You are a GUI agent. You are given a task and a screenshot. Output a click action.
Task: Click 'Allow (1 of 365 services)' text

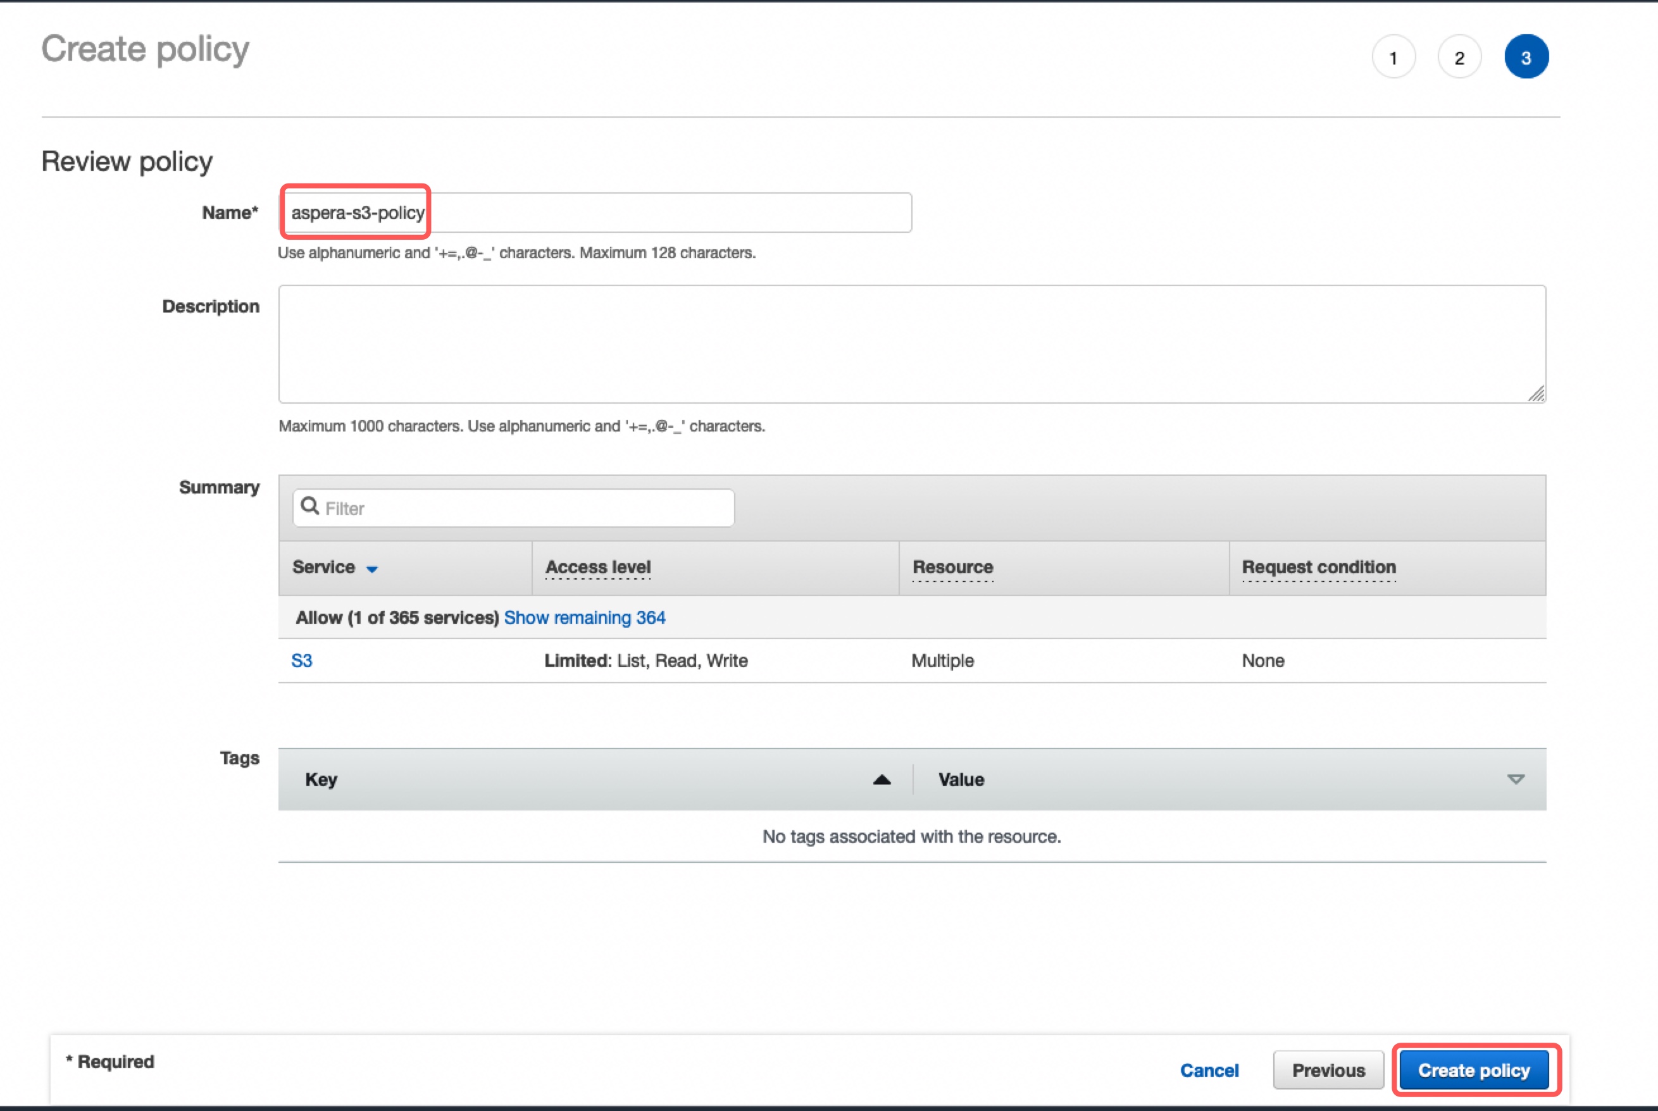397,618
